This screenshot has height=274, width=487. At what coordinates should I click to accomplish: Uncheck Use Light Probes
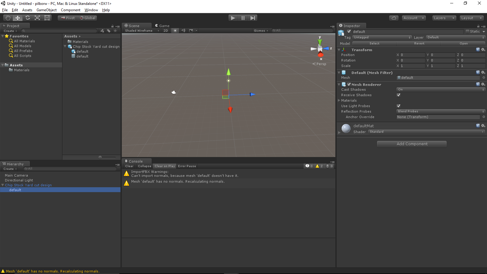click(x=399, y=106)
